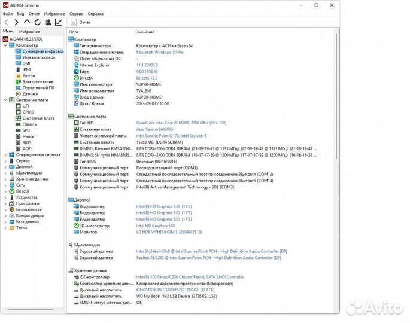Open the Отчёт menu in the menu bar
Image resolution: width=410 pixels, height=323 pixels.
[34, 14]
